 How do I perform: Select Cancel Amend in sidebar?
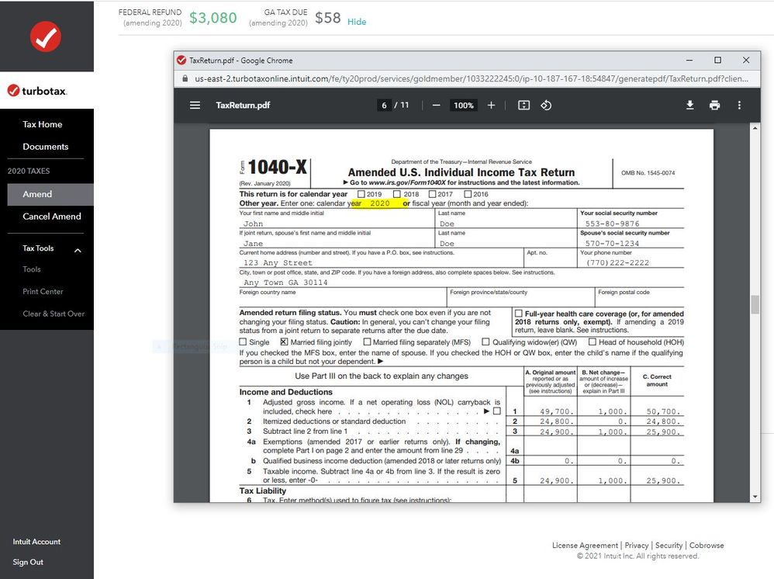52,217
